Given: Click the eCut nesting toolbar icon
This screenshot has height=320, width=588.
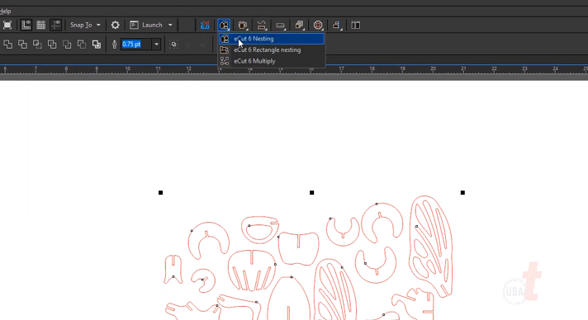Looking at the screenshot, I should 224,25.
